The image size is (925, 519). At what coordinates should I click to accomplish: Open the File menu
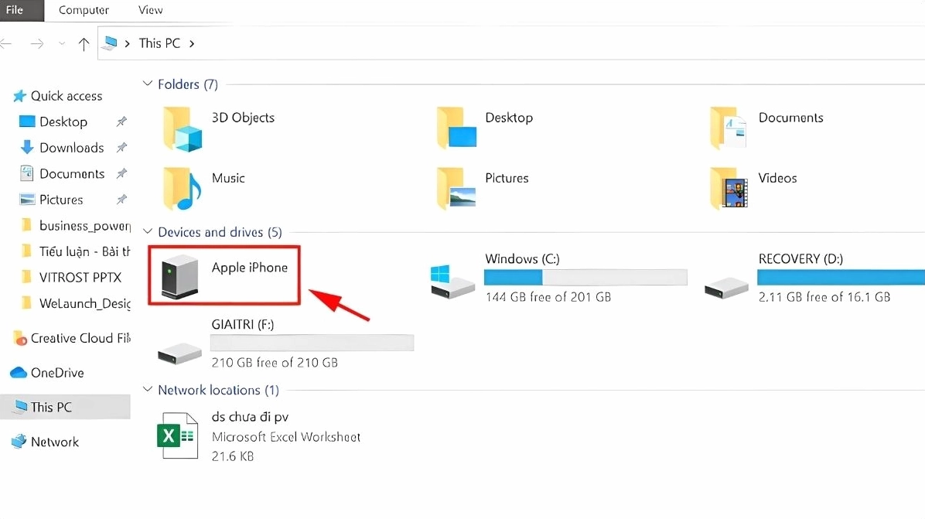tap(13, 10)
